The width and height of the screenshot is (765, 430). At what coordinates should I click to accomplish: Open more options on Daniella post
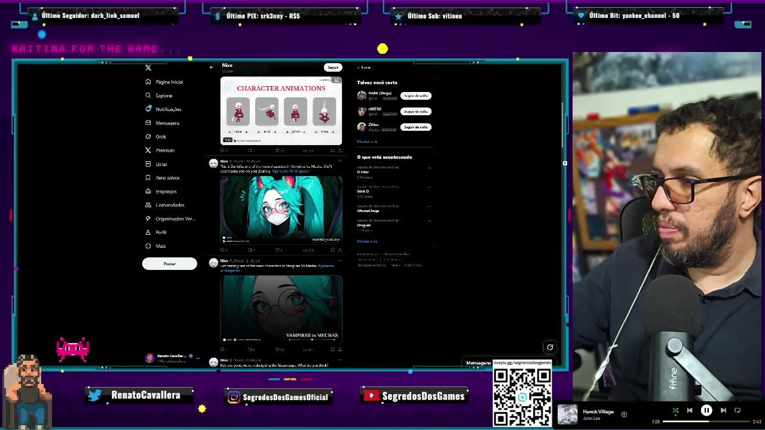(x=339, y=161)
